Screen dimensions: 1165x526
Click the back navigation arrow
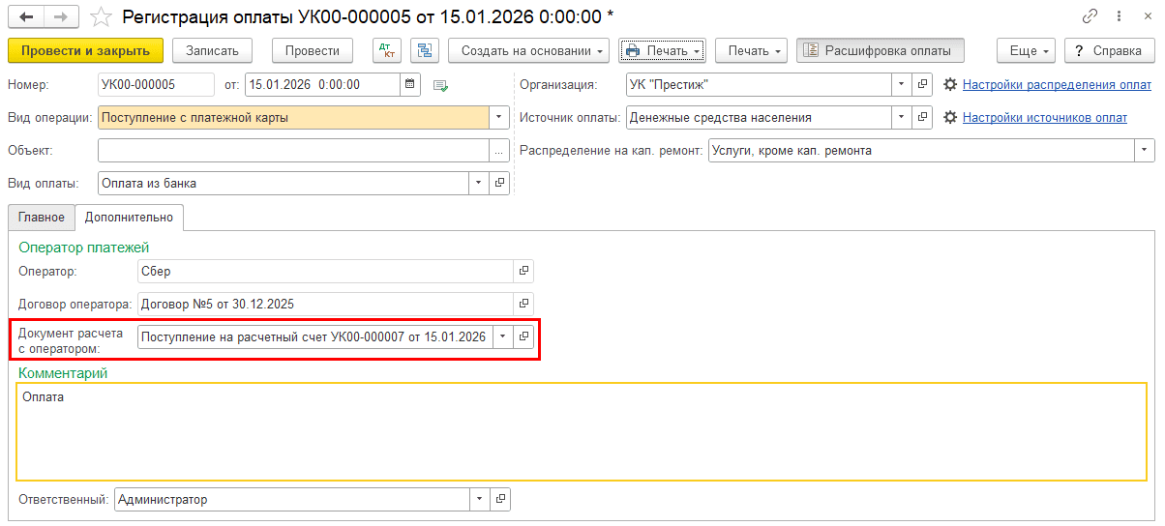point(26,16)
